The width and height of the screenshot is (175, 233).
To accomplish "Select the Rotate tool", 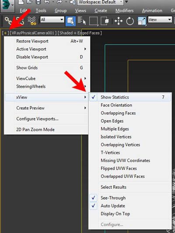I will point(130,21).
